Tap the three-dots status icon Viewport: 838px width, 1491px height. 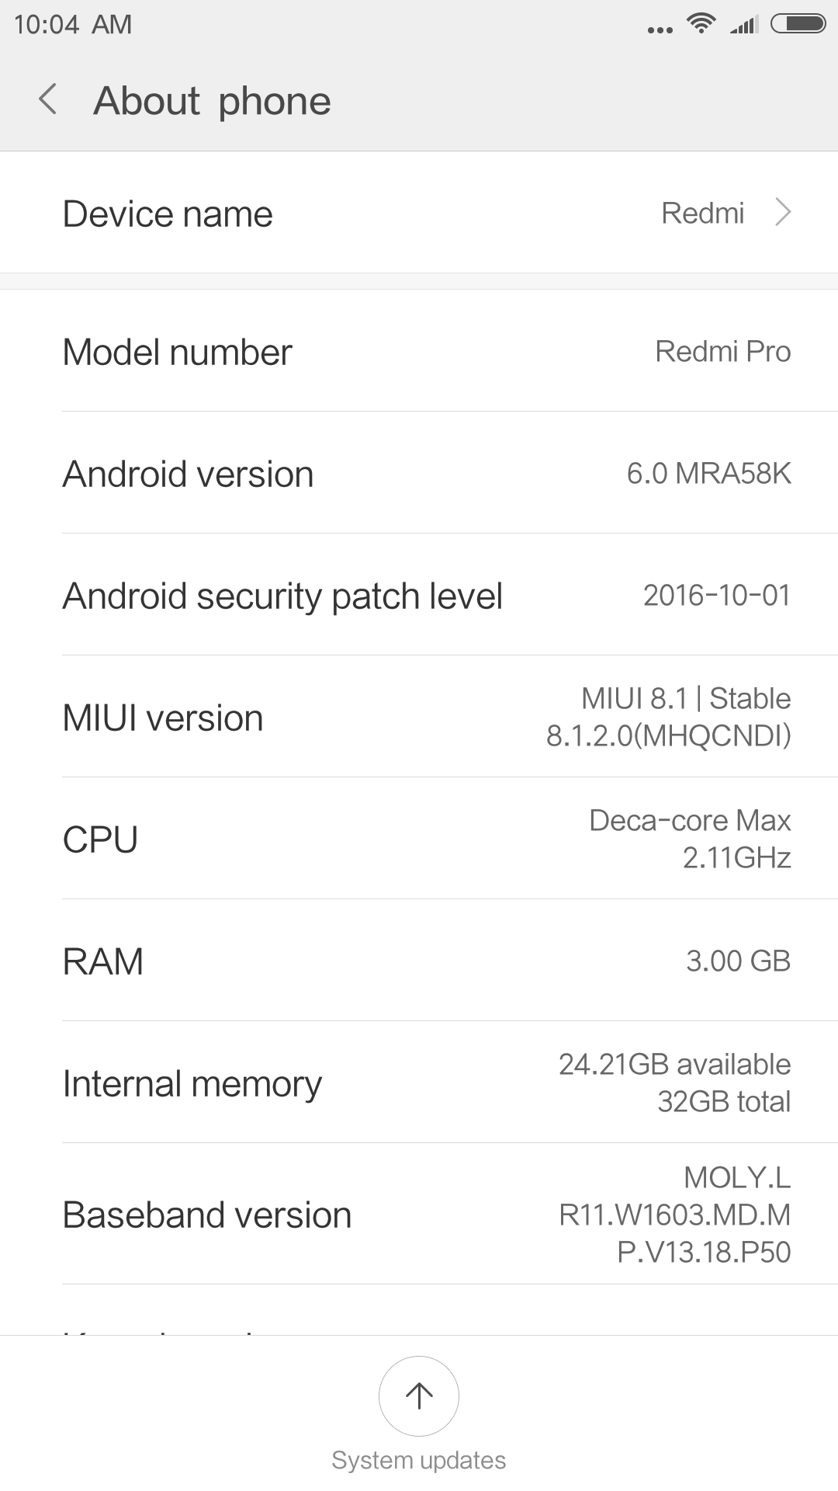pos(660,30)
